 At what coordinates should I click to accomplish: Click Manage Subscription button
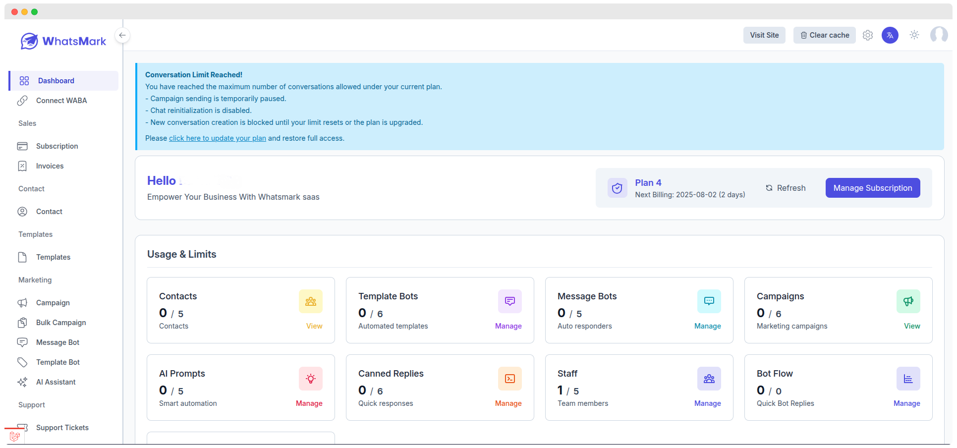[x=873, y=188]
